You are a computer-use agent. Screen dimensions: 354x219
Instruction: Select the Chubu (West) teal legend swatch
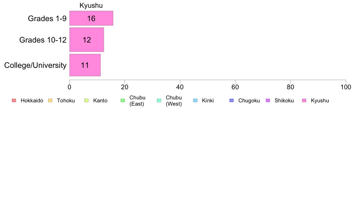coord(159,101)
